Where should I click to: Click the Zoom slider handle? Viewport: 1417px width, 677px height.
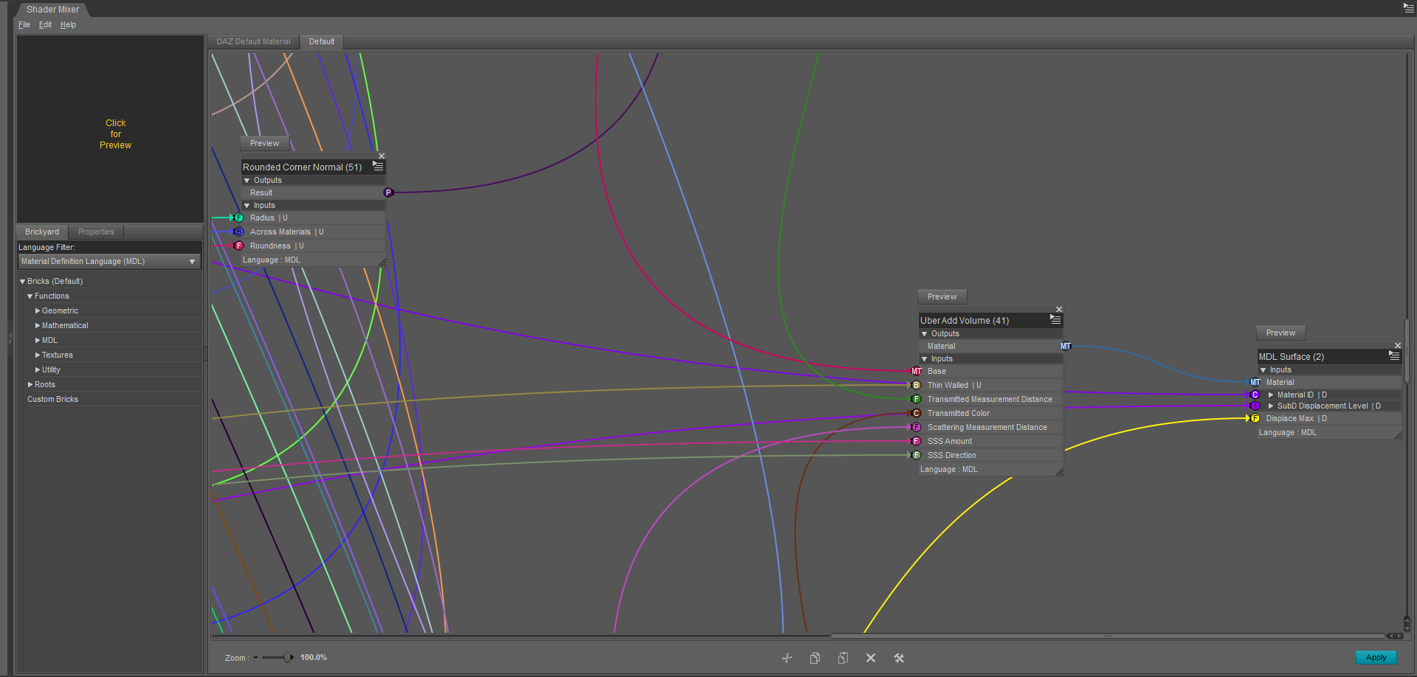click(288, 657)
